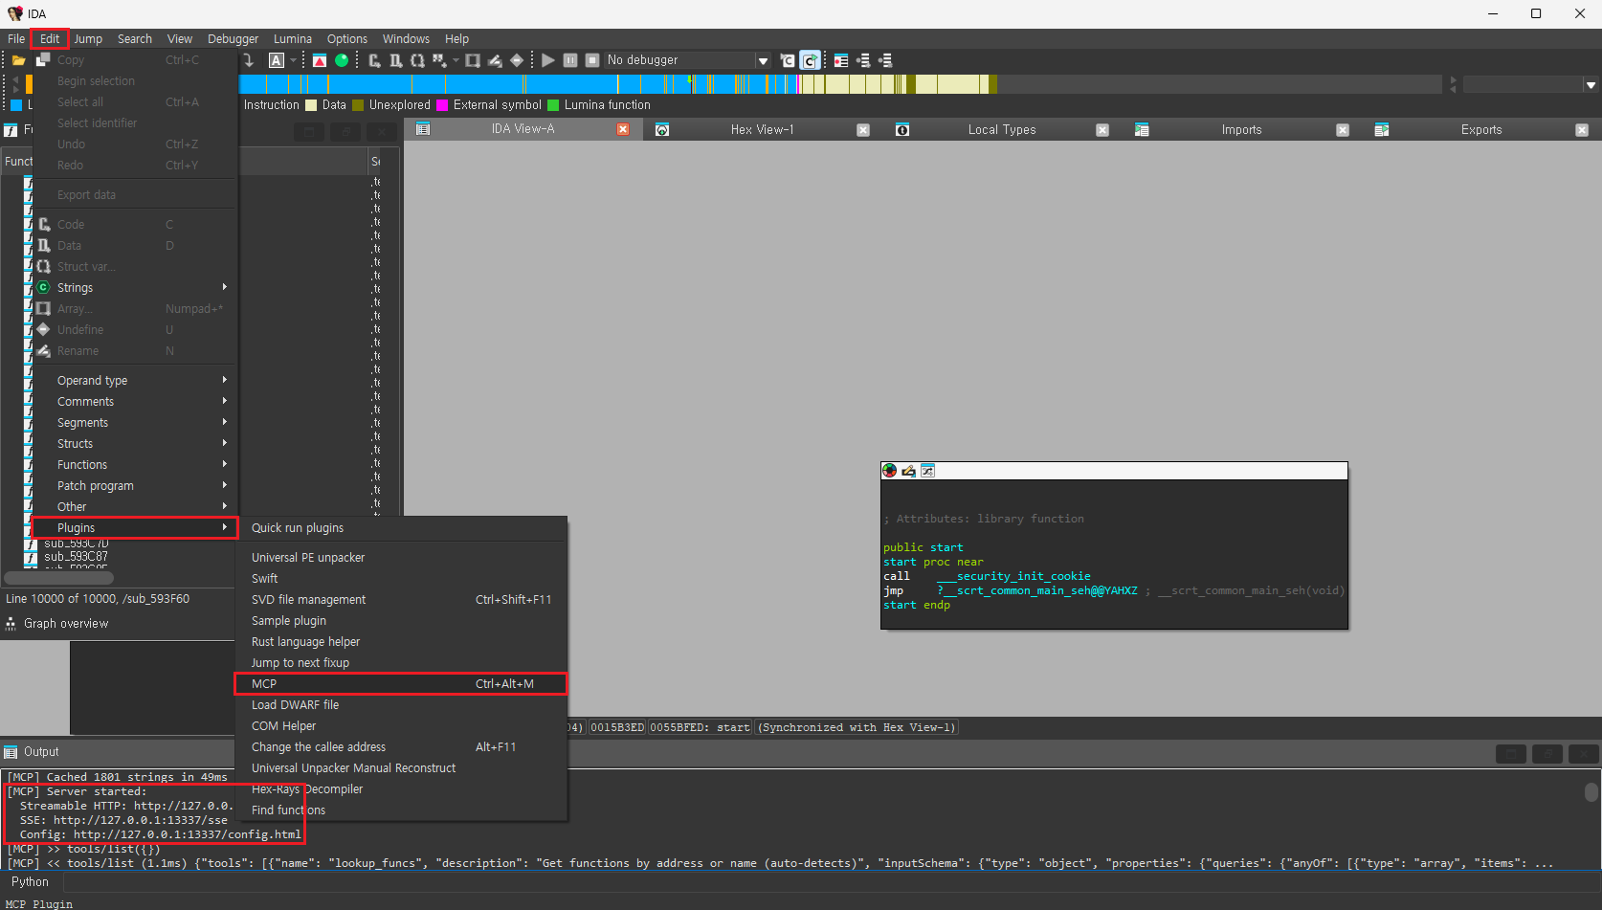This screenshot has height=910, width=1602.
Task: Click the second-to-last list toolbar icon
Action: pos(863,60)
